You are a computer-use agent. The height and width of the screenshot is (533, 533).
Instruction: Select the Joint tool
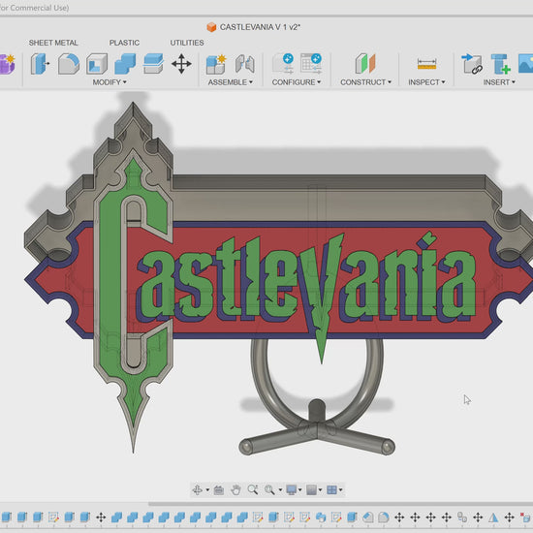coord(245,64)
